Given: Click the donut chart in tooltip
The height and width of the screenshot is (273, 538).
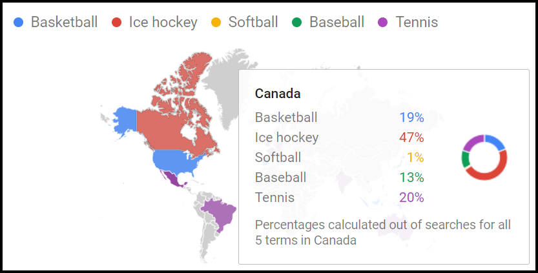Looking at the screenshot, I should (x=484, y=157).
